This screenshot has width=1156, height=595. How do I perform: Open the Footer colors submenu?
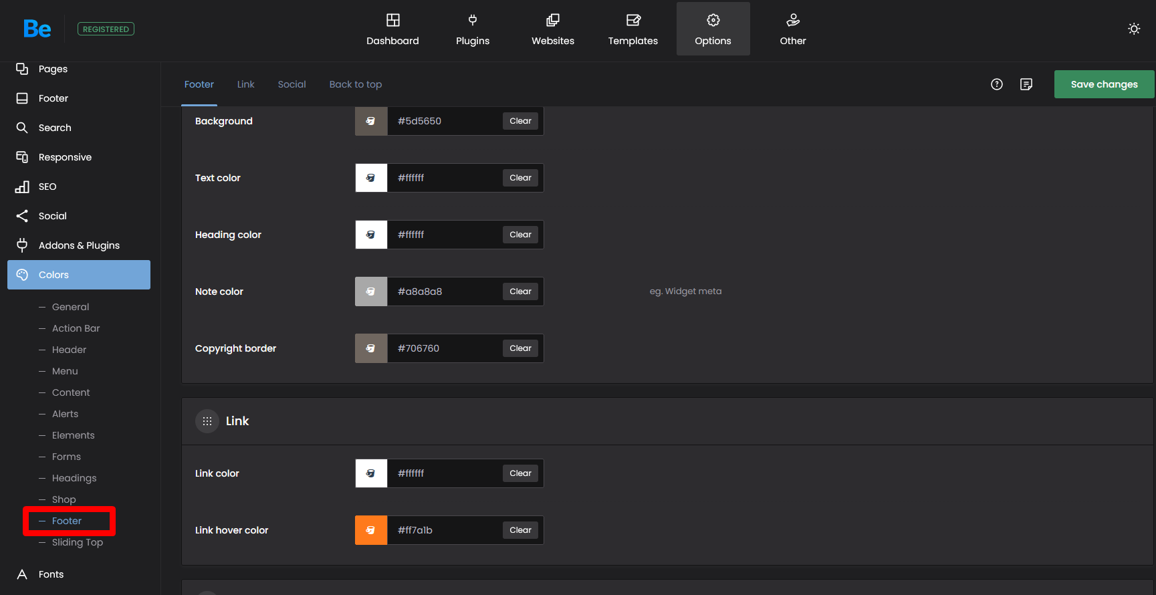(67, 521)
